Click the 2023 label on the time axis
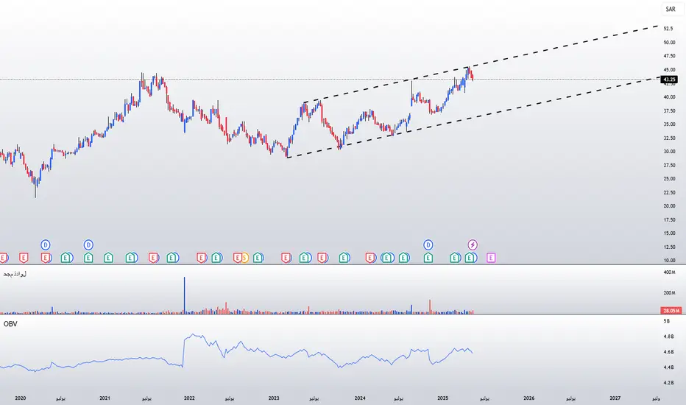The height and width of the screenshot is (405, 686). [x=274, y=398]
